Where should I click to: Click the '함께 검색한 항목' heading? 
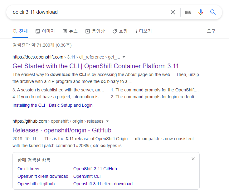34,160
